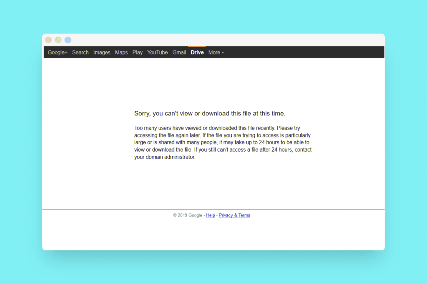The image size is (427, 284).
Task: Open Play from the top bar
Action: point(137,52)
